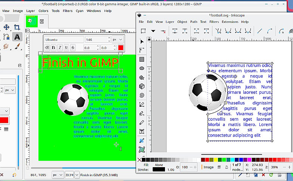Select the GIMP Smudge tool

6,46
